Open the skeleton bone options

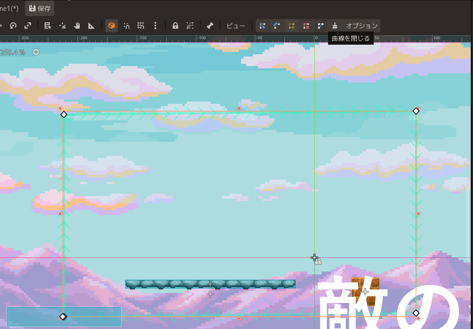[210, 26]
